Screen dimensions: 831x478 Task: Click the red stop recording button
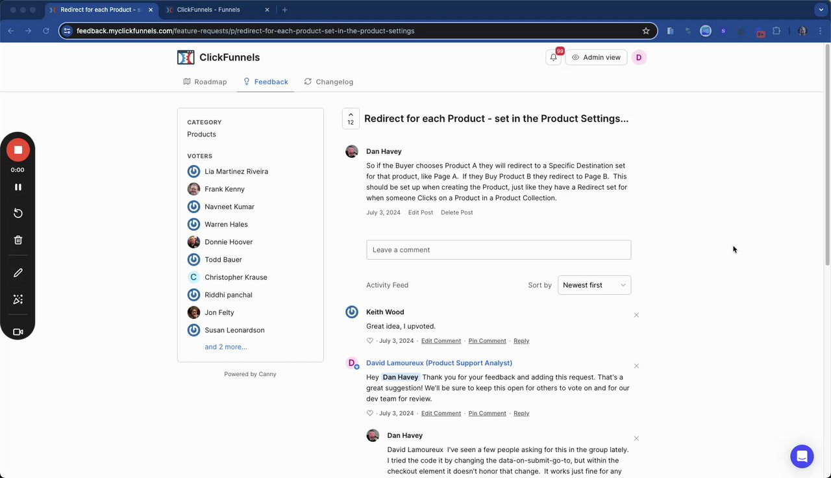click(x=18, y=150)
